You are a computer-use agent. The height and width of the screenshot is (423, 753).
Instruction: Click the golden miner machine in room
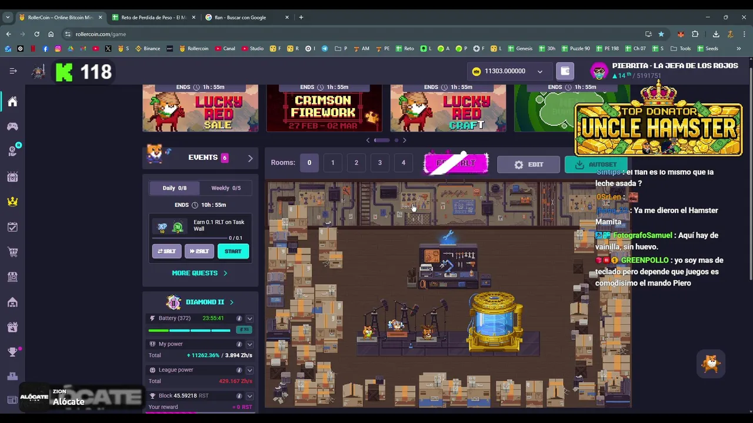pyautogui.click(x=495, y=322)
